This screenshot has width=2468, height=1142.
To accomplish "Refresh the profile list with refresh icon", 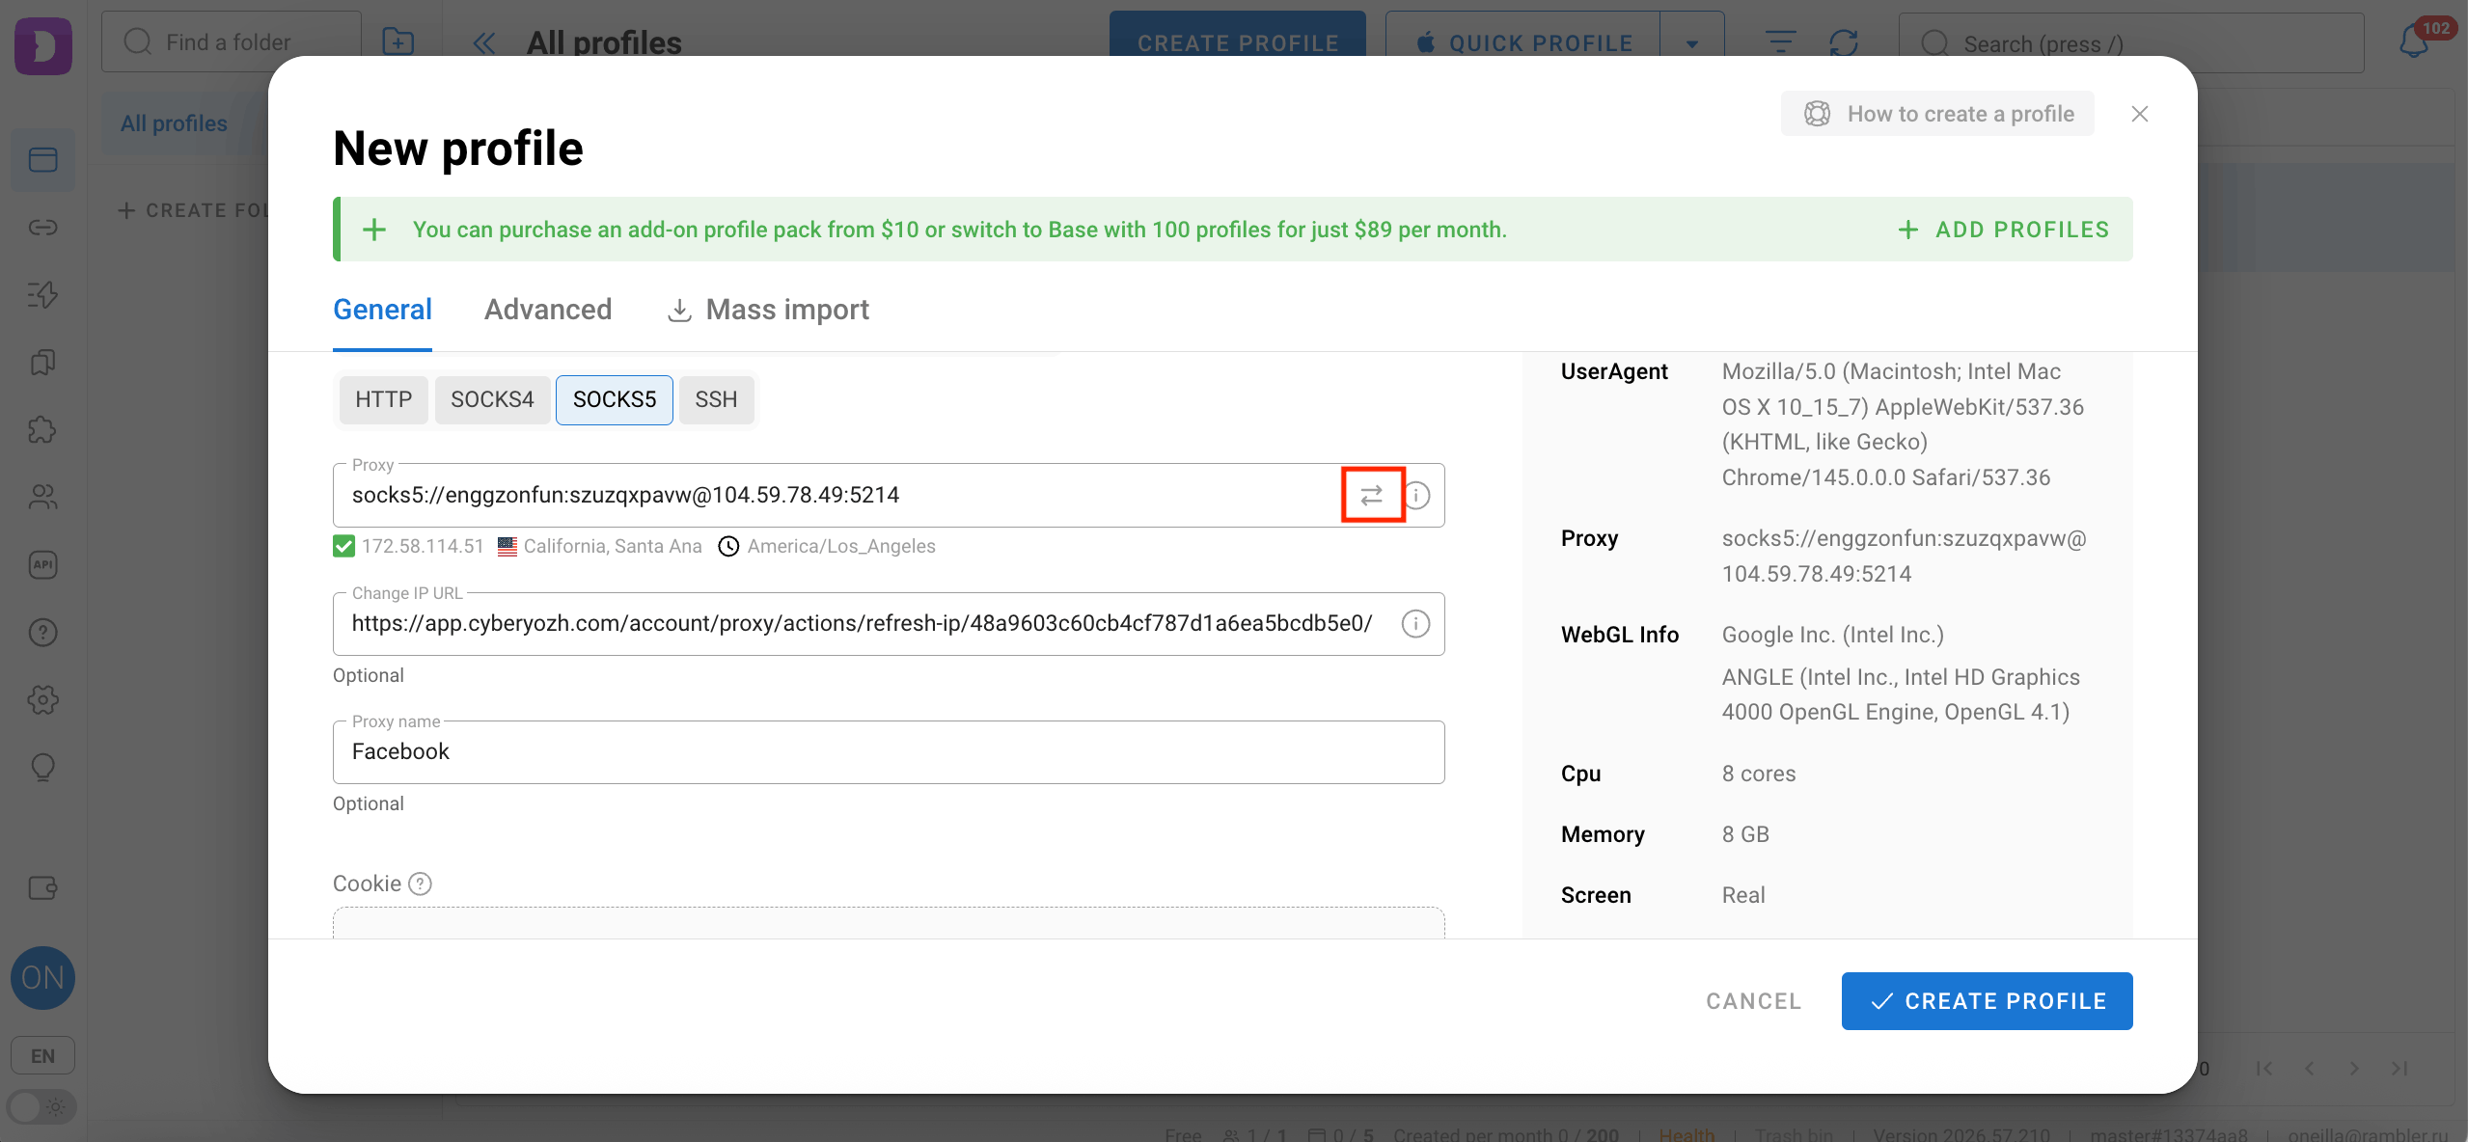I will pos(1843,42).
